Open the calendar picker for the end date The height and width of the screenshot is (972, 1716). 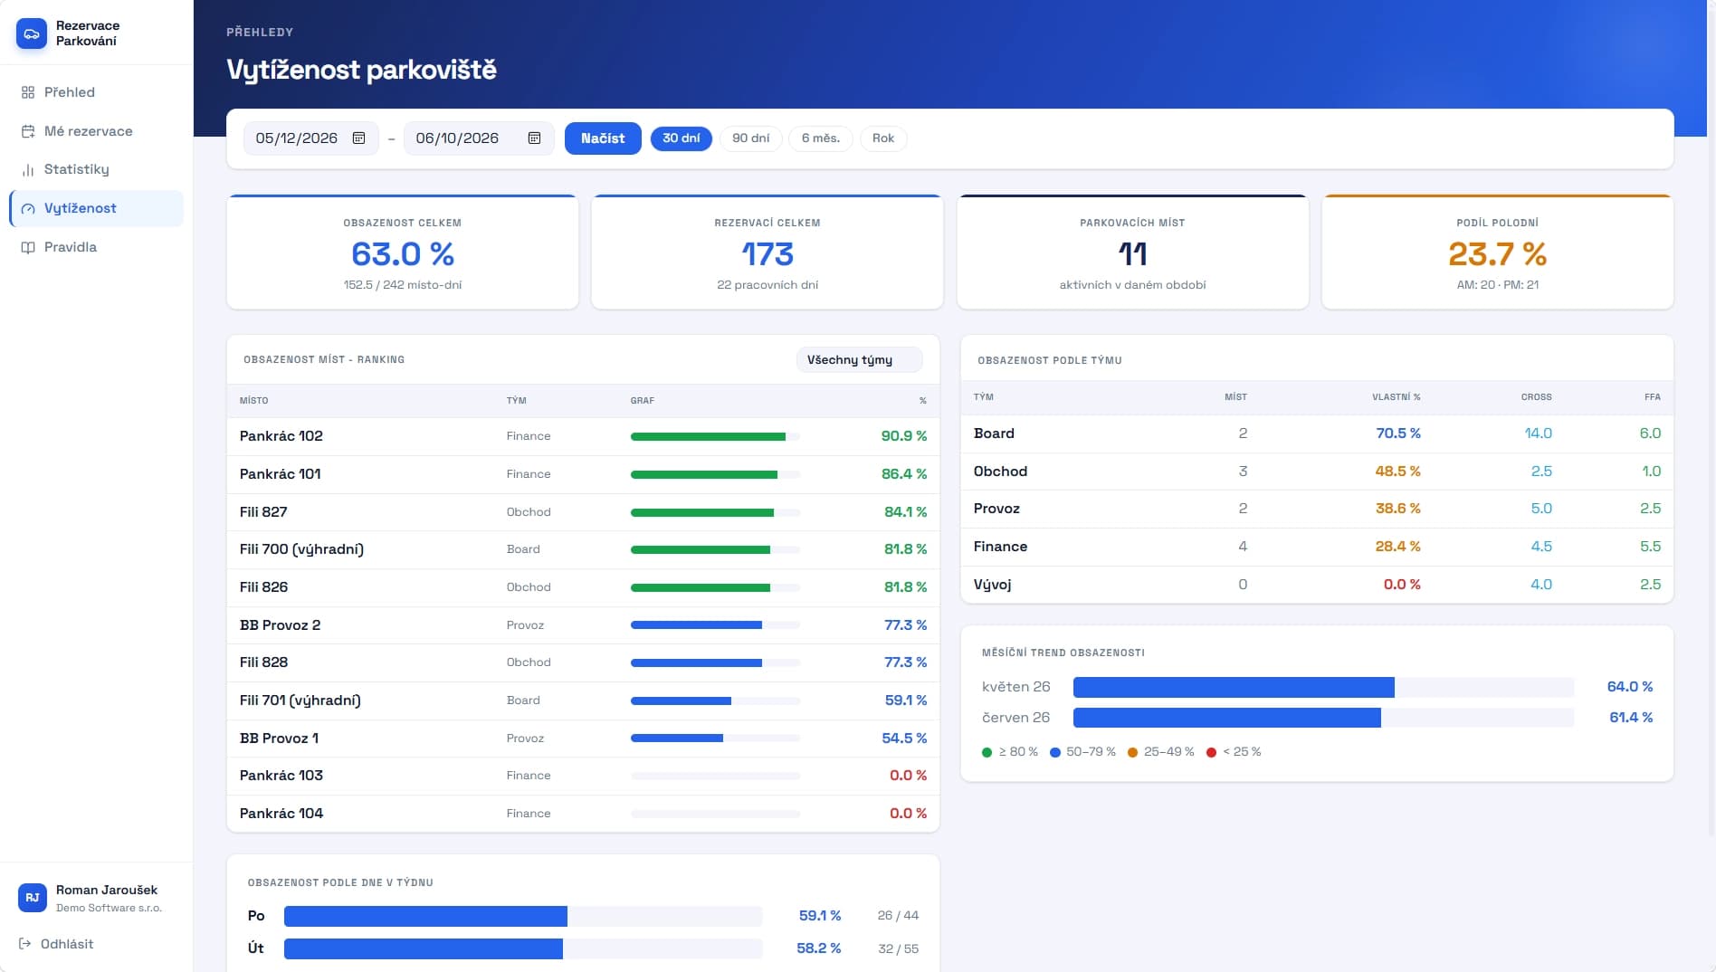(534, 138)
